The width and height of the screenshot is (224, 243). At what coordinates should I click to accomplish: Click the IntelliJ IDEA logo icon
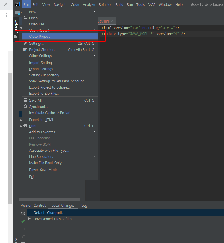tap(17, 4)
